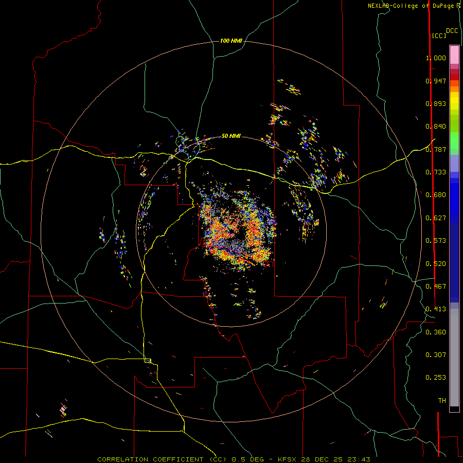The width and height of the screenshot is (463, 463).
Task: Click the 1.000 value on the scale
Action: [x=436, y=58]
